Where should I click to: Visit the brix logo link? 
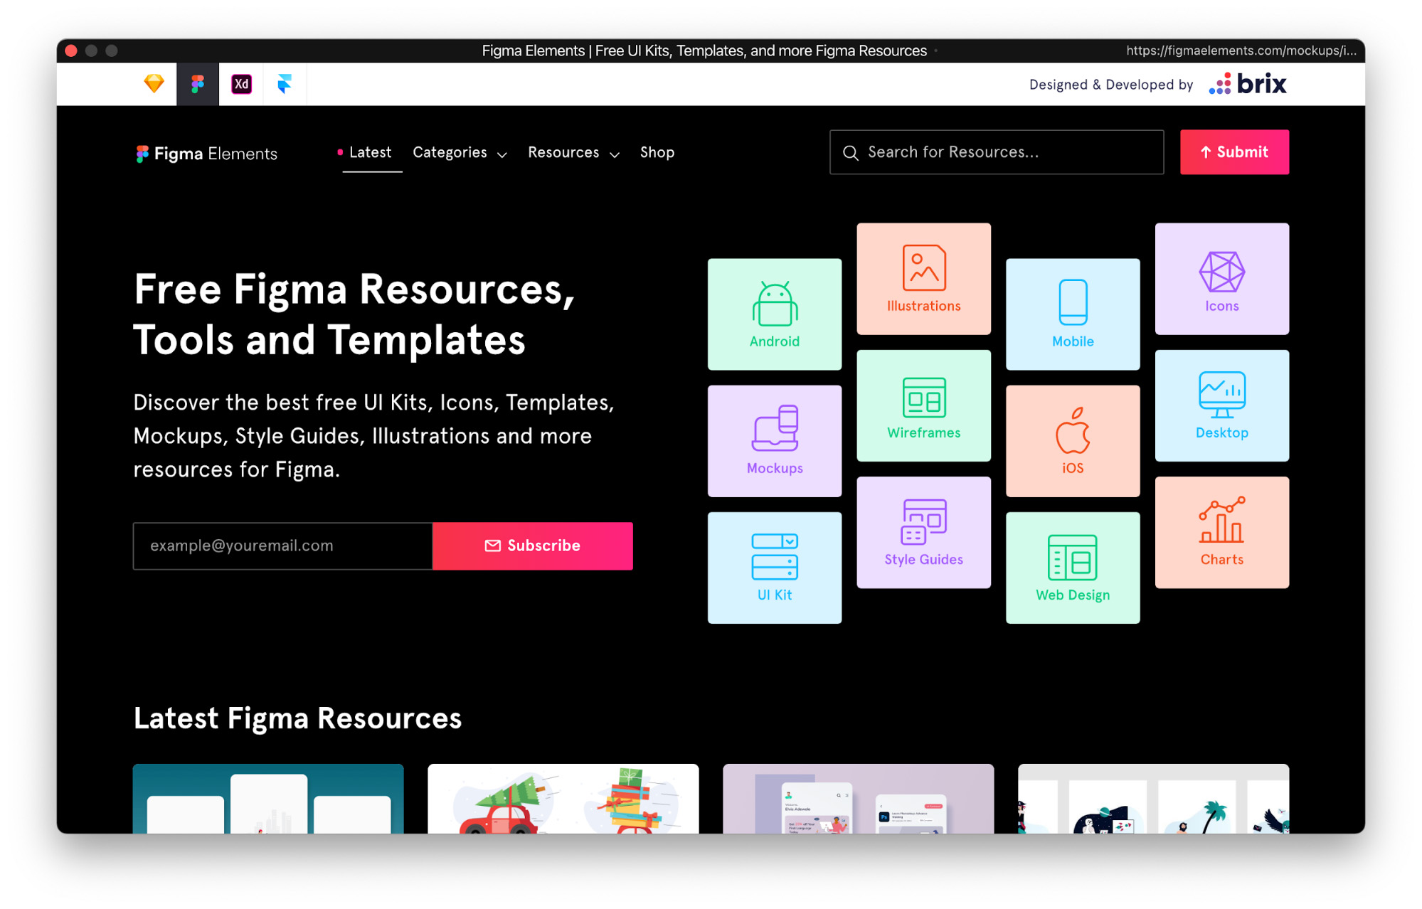coord(1248,84)
